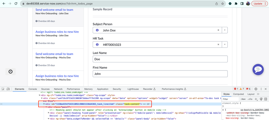269x120 pixels.
Task: Open the Performance insights tab
Action: (174, 89)
